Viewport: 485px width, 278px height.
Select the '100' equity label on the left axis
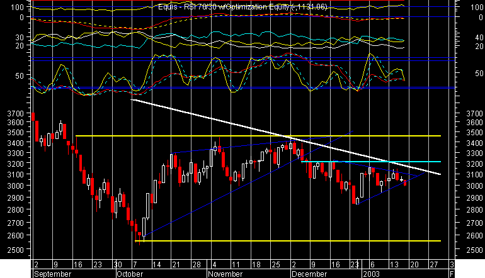pos(18,8)
